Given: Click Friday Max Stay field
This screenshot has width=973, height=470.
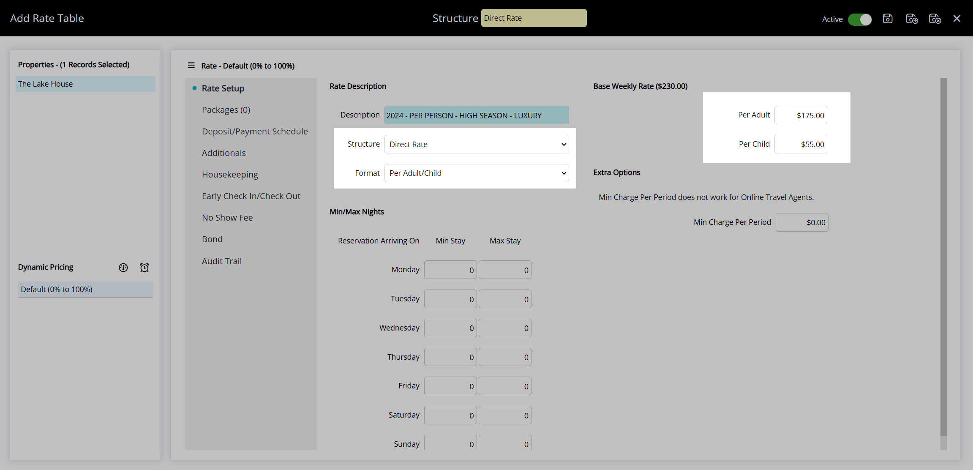Looking at the screenshot, I should pos(505,386).
